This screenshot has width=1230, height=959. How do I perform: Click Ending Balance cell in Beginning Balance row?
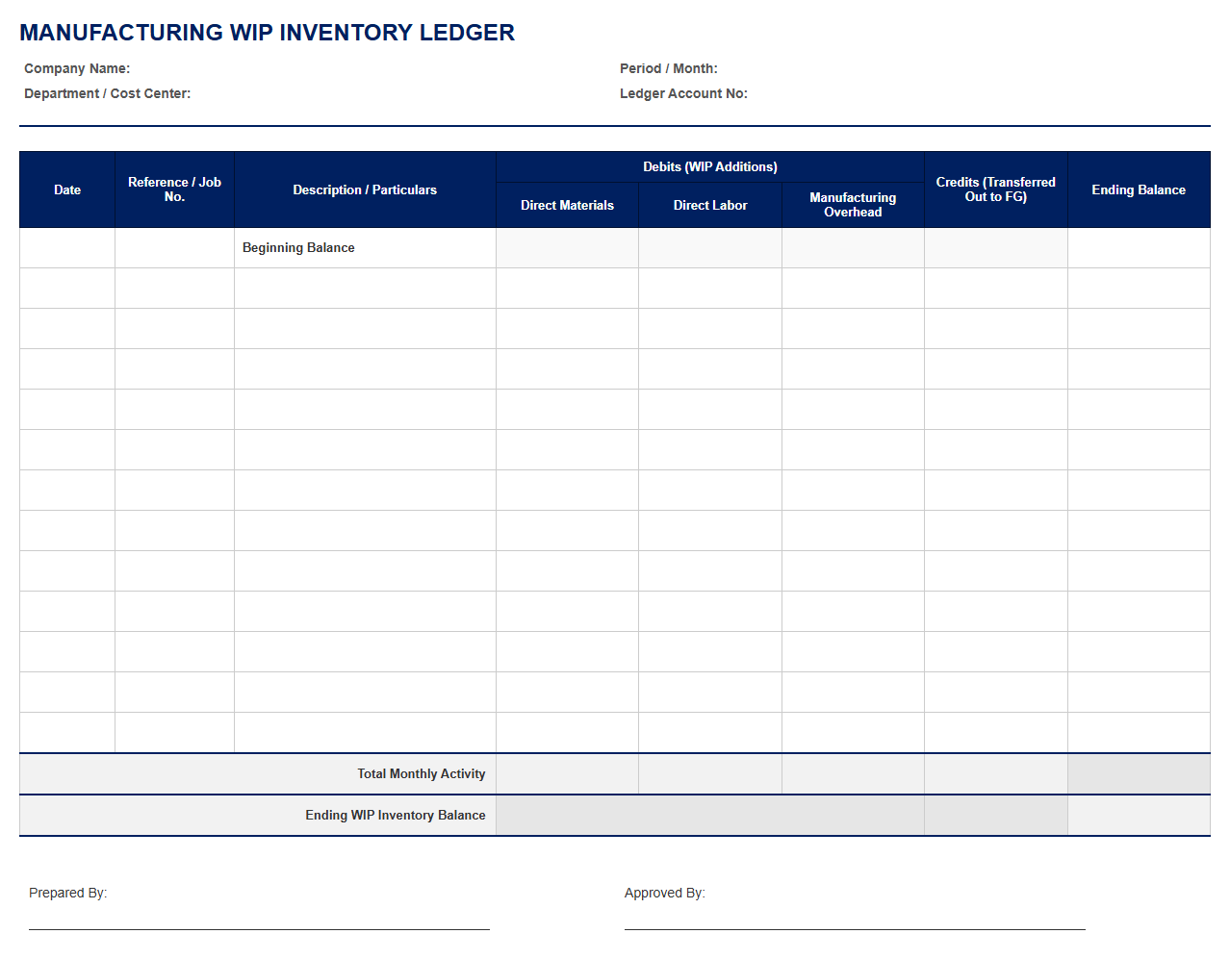point(1139,248)
